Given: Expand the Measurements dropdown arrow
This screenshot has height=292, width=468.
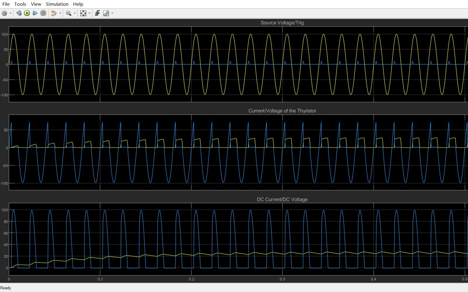Looking at the screenshot, I should click(x=112, y=13).
